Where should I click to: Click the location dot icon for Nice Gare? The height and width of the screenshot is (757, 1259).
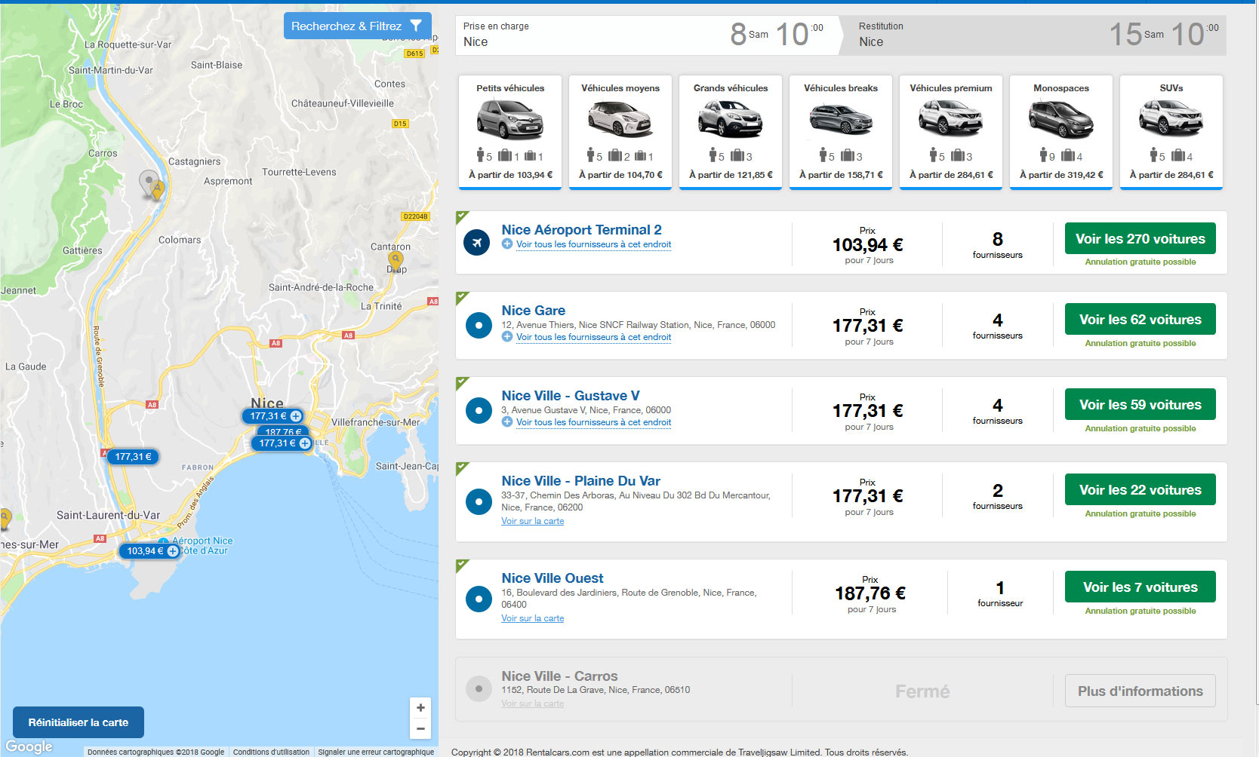point(479,325)
